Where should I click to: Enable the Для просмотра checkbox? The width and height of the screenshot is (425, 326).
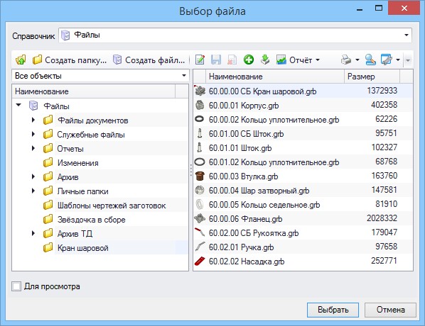pyautogui.click(x=16, y=286)
